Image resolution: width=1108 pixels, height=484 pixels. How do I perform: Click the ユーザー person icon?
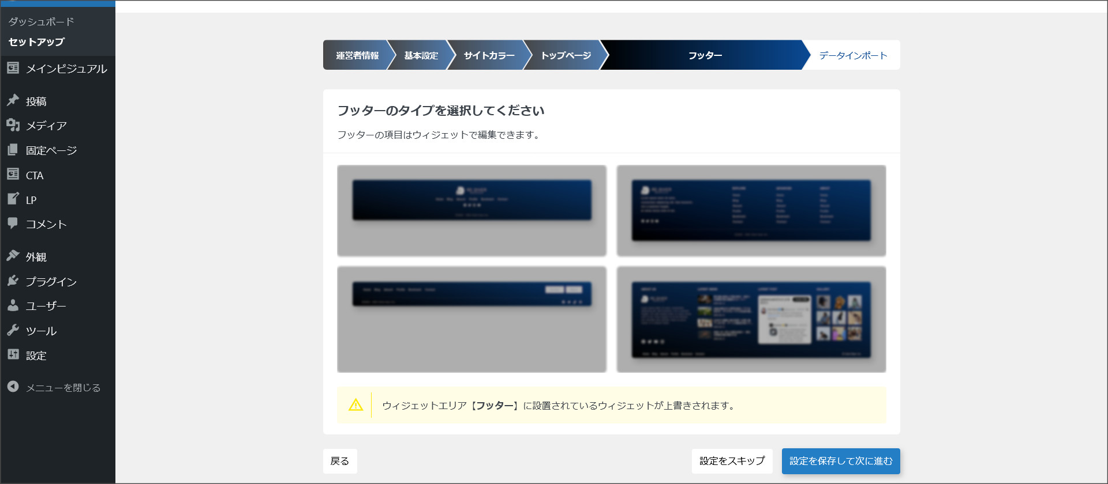13,306
